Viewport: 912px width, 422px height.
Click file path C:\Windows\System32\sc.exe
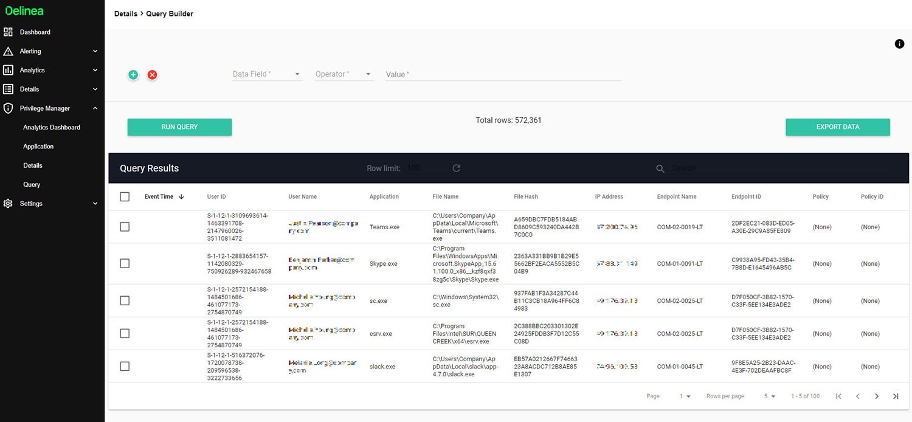466,301
